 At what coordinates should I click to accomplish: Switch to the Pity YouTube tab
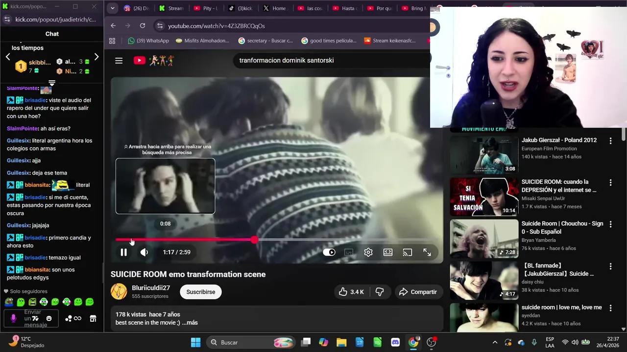[x=206, y=8]
